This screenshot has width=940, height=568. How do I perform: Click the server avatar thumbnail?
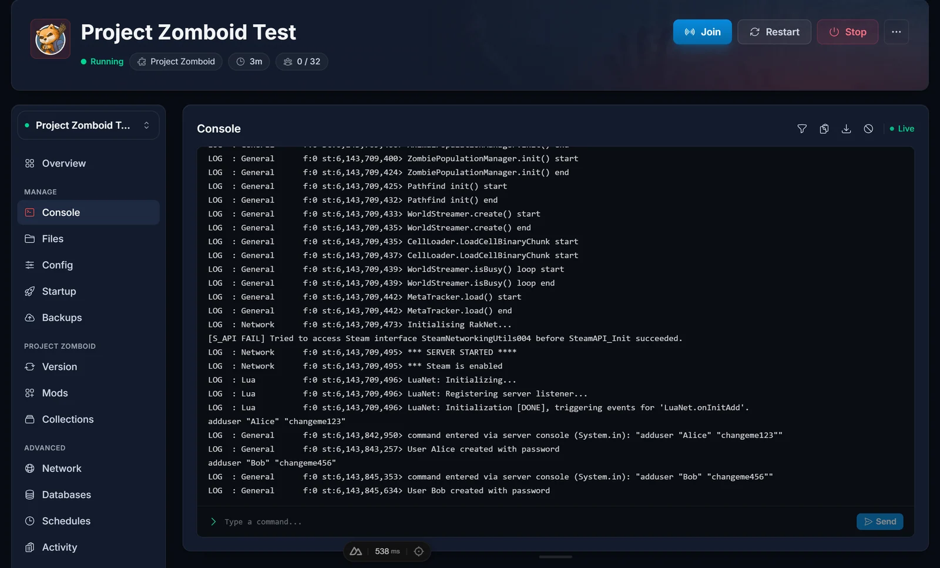[51, 39]
